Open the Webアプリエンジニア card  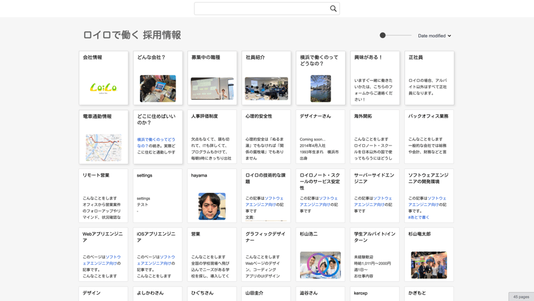104,255
